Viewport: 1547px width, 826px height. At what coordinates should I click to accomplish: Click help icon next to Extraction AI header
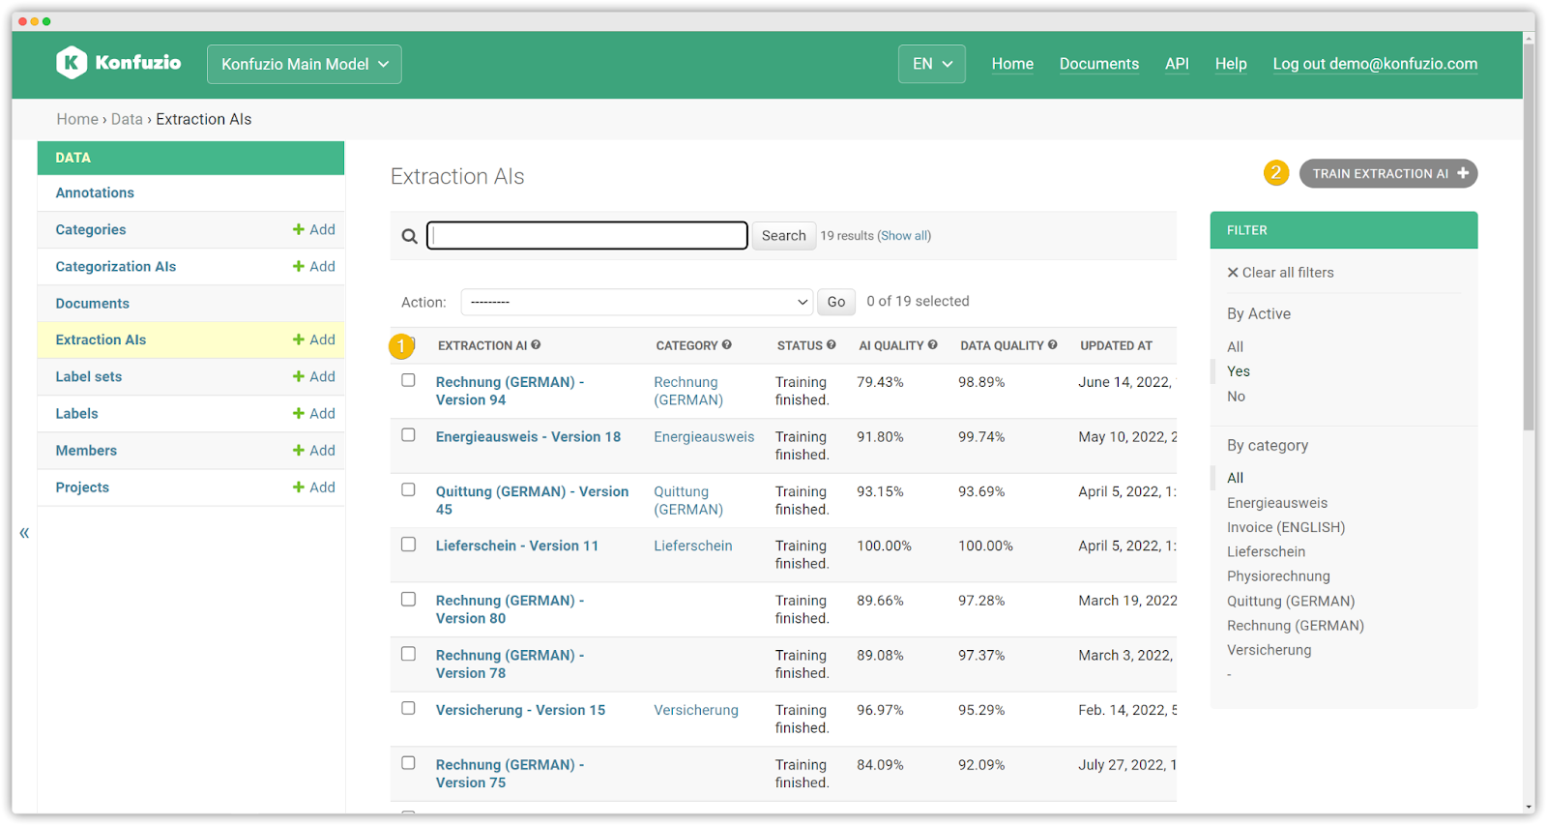pyautogui.click(x=536, y=344)
